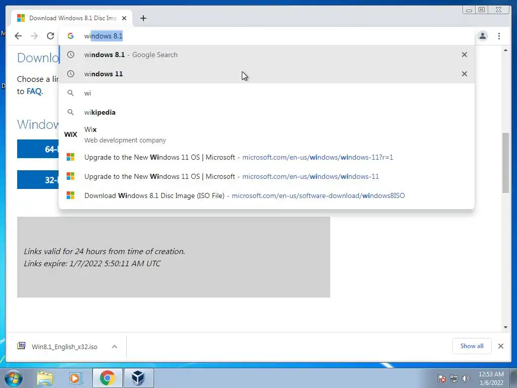Click the page scrollbar down arrow
517x388 pixels.
(505, 327)
